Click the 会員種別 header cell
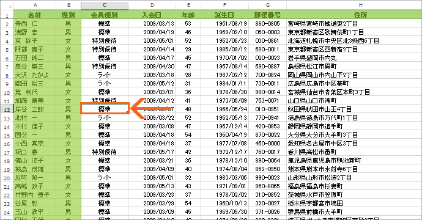 point(105,15)
